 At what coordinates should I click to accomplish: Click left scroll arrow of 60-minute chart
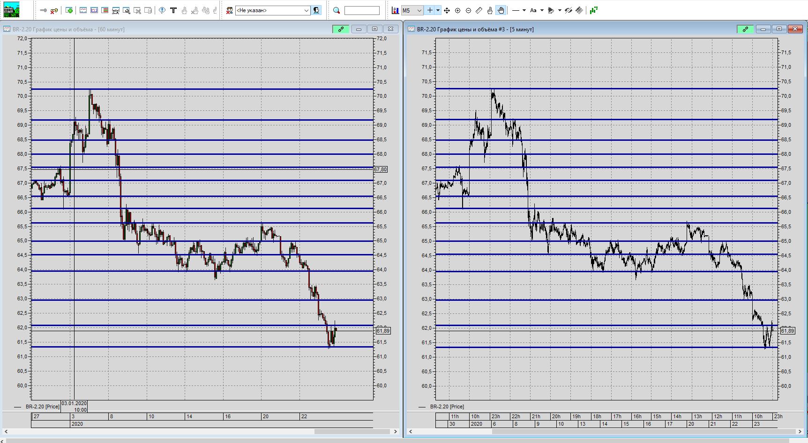coord(6,432)
